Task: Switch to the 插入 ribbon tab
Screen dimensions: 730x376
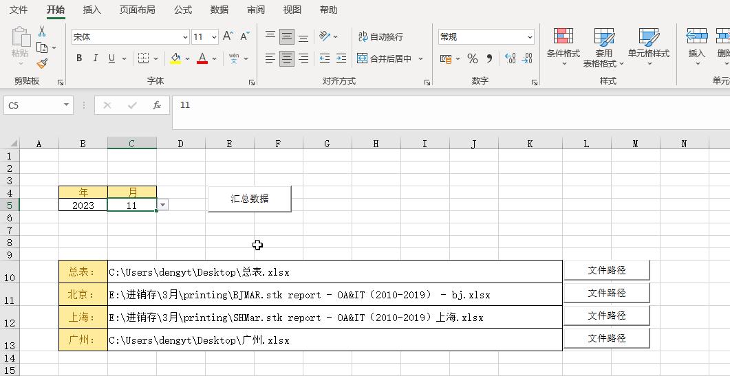Action: [92, 10]
